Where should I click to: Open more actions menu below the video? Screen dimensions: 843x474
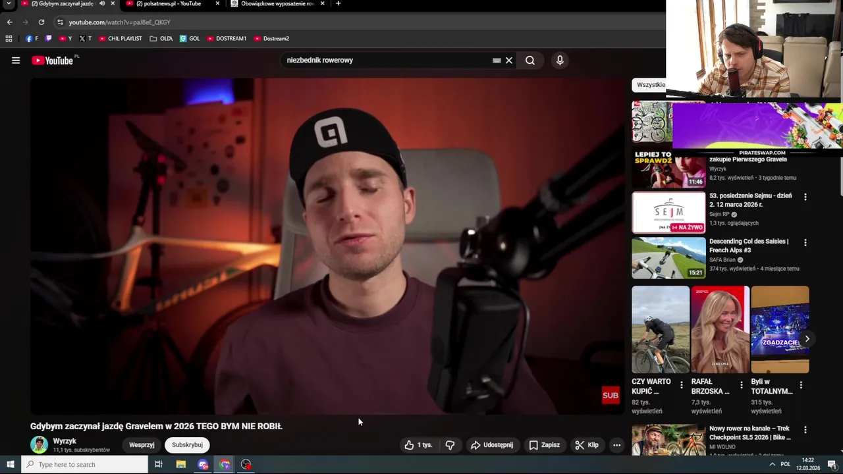click(616, 445)
